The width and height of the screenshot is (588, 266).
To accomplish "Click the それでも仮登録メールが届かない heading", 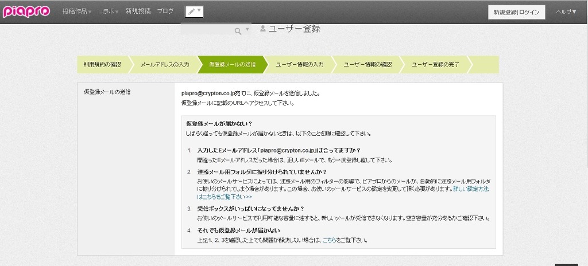I will 238,230.
